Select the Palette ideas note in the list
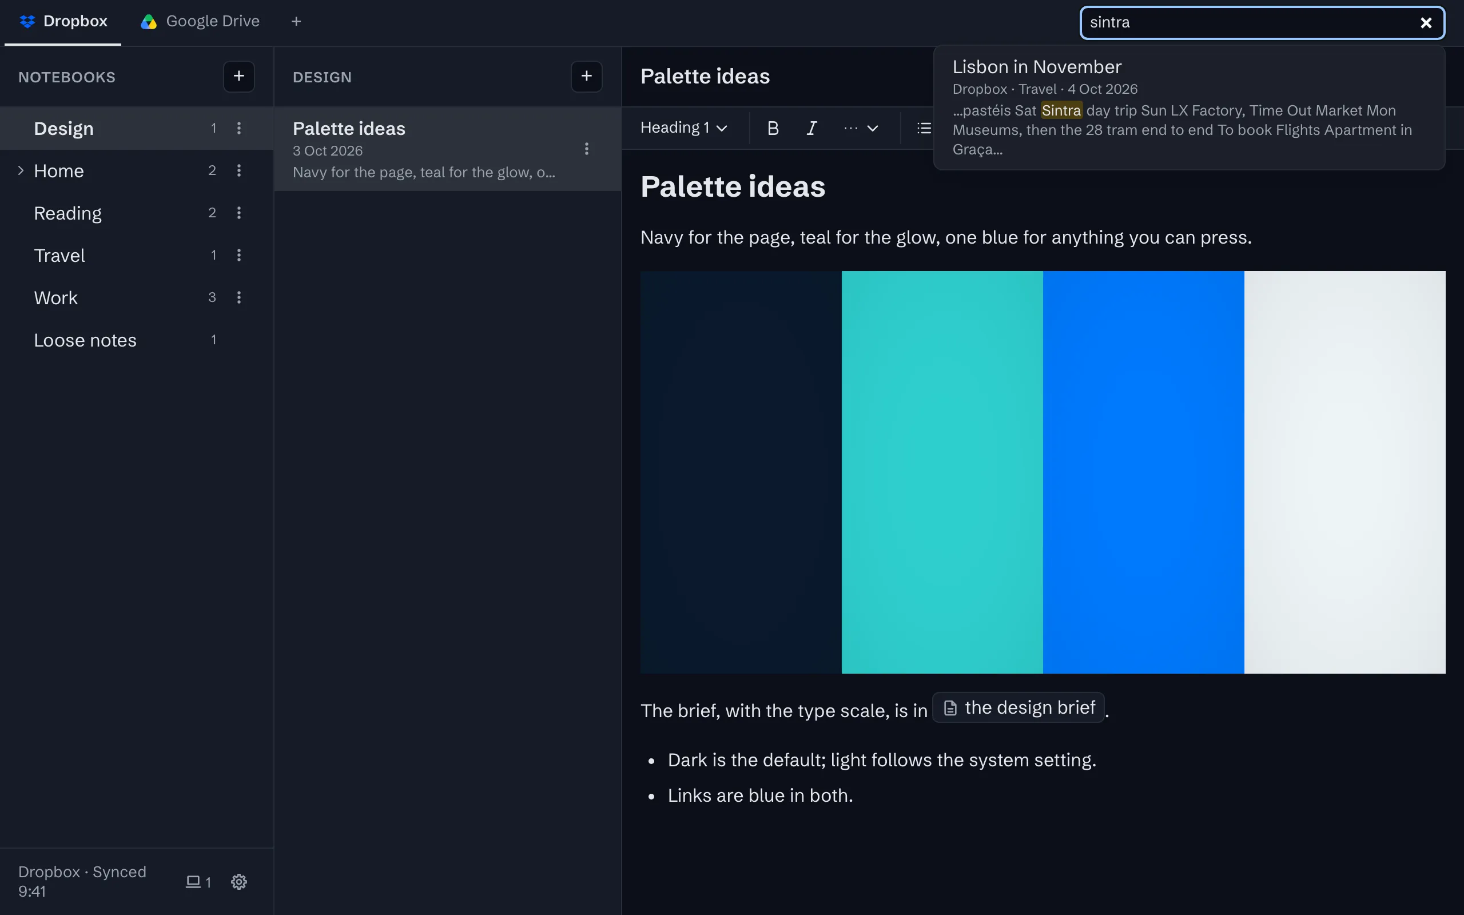The image size is (1464, 915). pyautogui.click(x=448, y=149)
